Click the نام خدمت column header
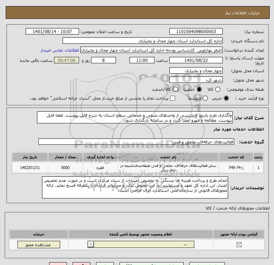Image resolution: width=274 pixels, height=265 pixels. pos(168,157)
